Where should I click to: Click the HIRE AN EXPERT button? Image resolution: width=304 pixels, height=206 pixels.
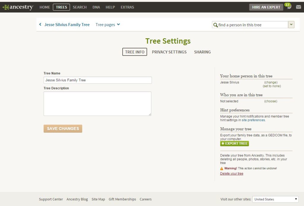point(266,7)
